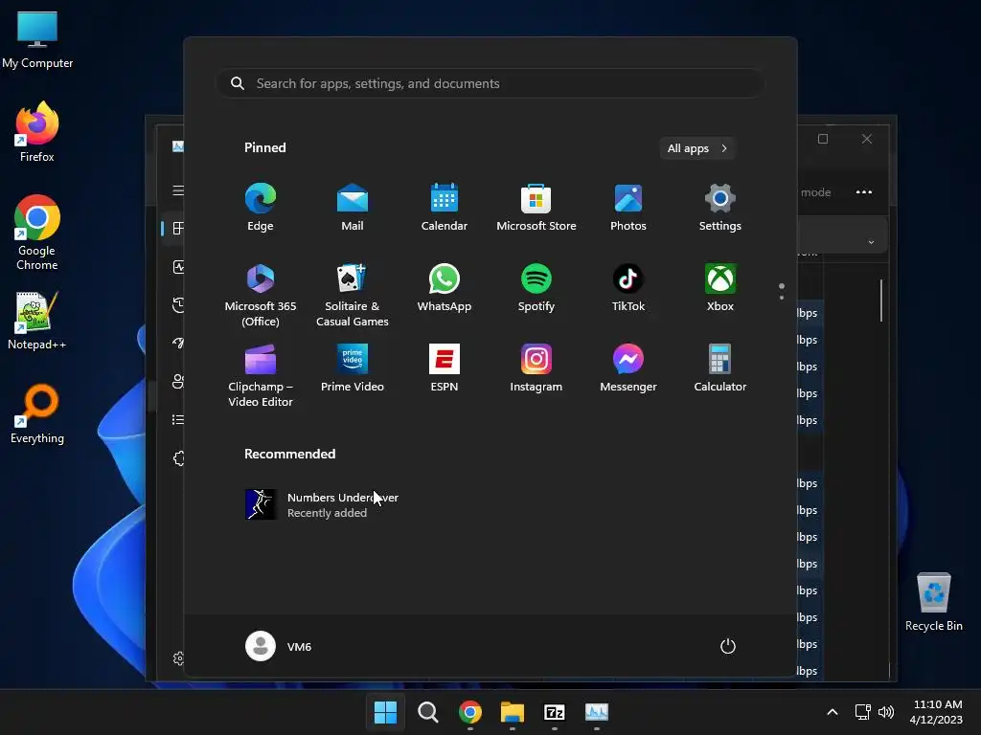Viewport: 981px width, 735px height.
Task: Open Task Manager's App history tab
Action: tap(178, 305)
